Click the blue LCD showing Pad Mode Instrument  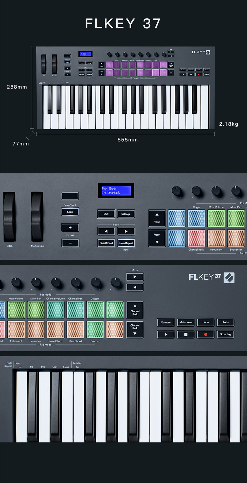click(116, 191)
